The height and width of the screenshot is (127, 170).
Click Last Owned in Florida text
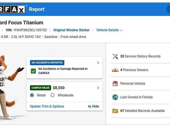point(136,97)
